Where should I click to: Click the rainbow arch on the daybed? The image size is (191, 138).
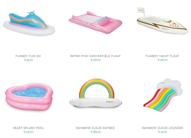pyautogui.click(x=97, y=88)
